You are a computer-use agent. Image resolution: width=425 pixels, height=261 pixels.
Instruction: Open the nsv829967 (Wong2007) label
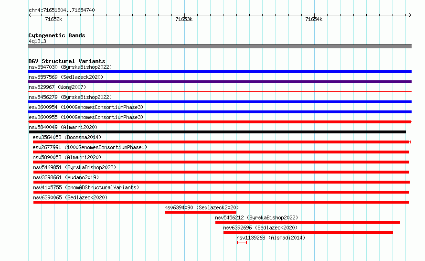pyautogui.click(x=57, y=87)
